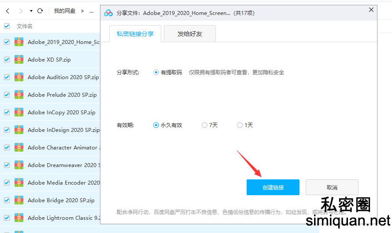The image size is (392, 233).
Task: Click the forward navigation arrow
Action: coord(21,11)
